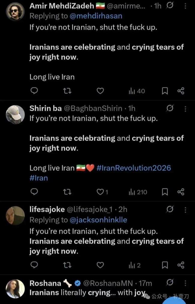The width and height of the screenshot is (195, 304).
Task: Bookmark Amir MehdiZadeh's tweet
Action: [x=165, y=91]
